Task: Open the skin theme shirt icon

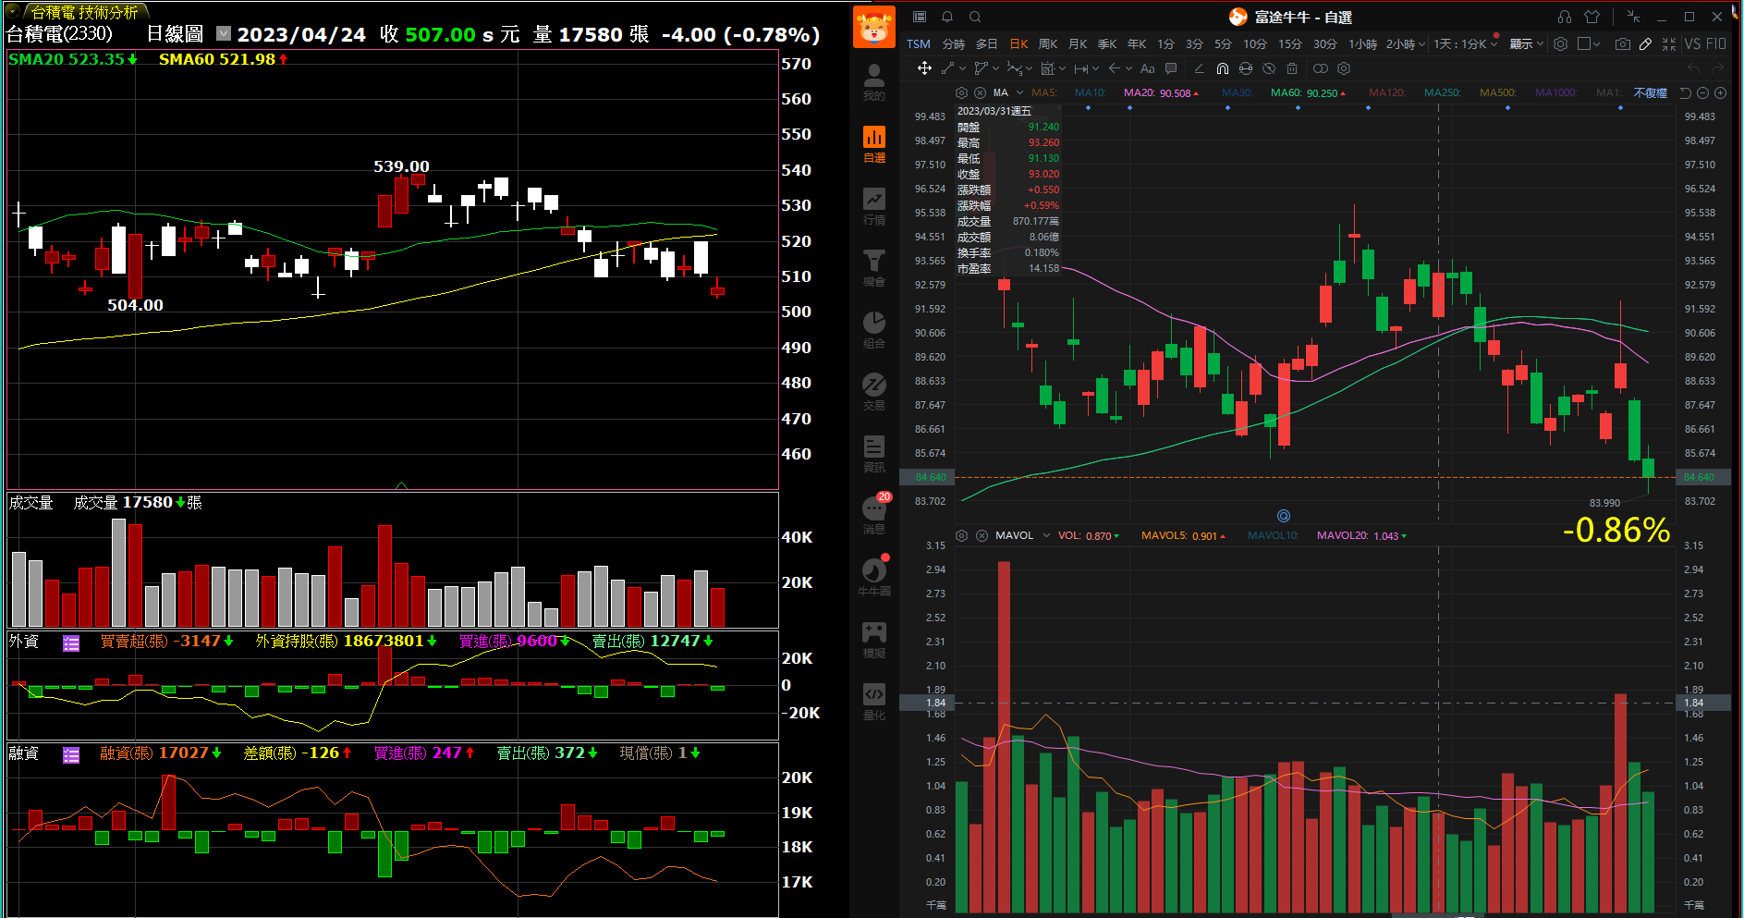Action: (x=1592, y=17)
